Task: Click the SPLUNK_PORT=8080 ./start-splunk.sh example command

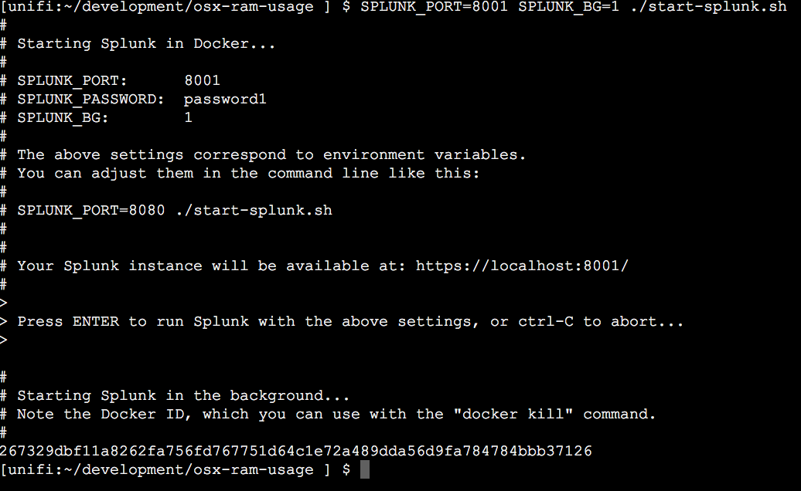Action: 175,211
